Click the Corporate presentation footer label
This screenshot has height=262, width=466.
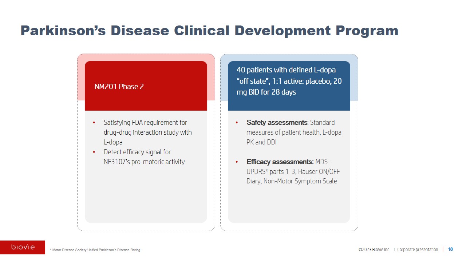(x=418, y=250)
